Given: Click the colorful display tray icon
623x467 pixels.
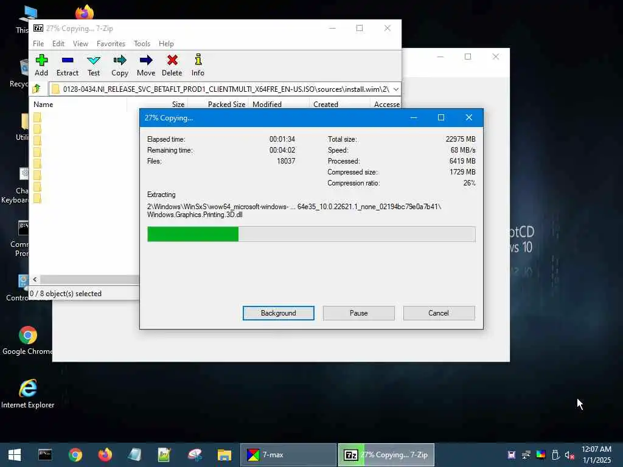Looking at the screenshot, I should [541, 455].
